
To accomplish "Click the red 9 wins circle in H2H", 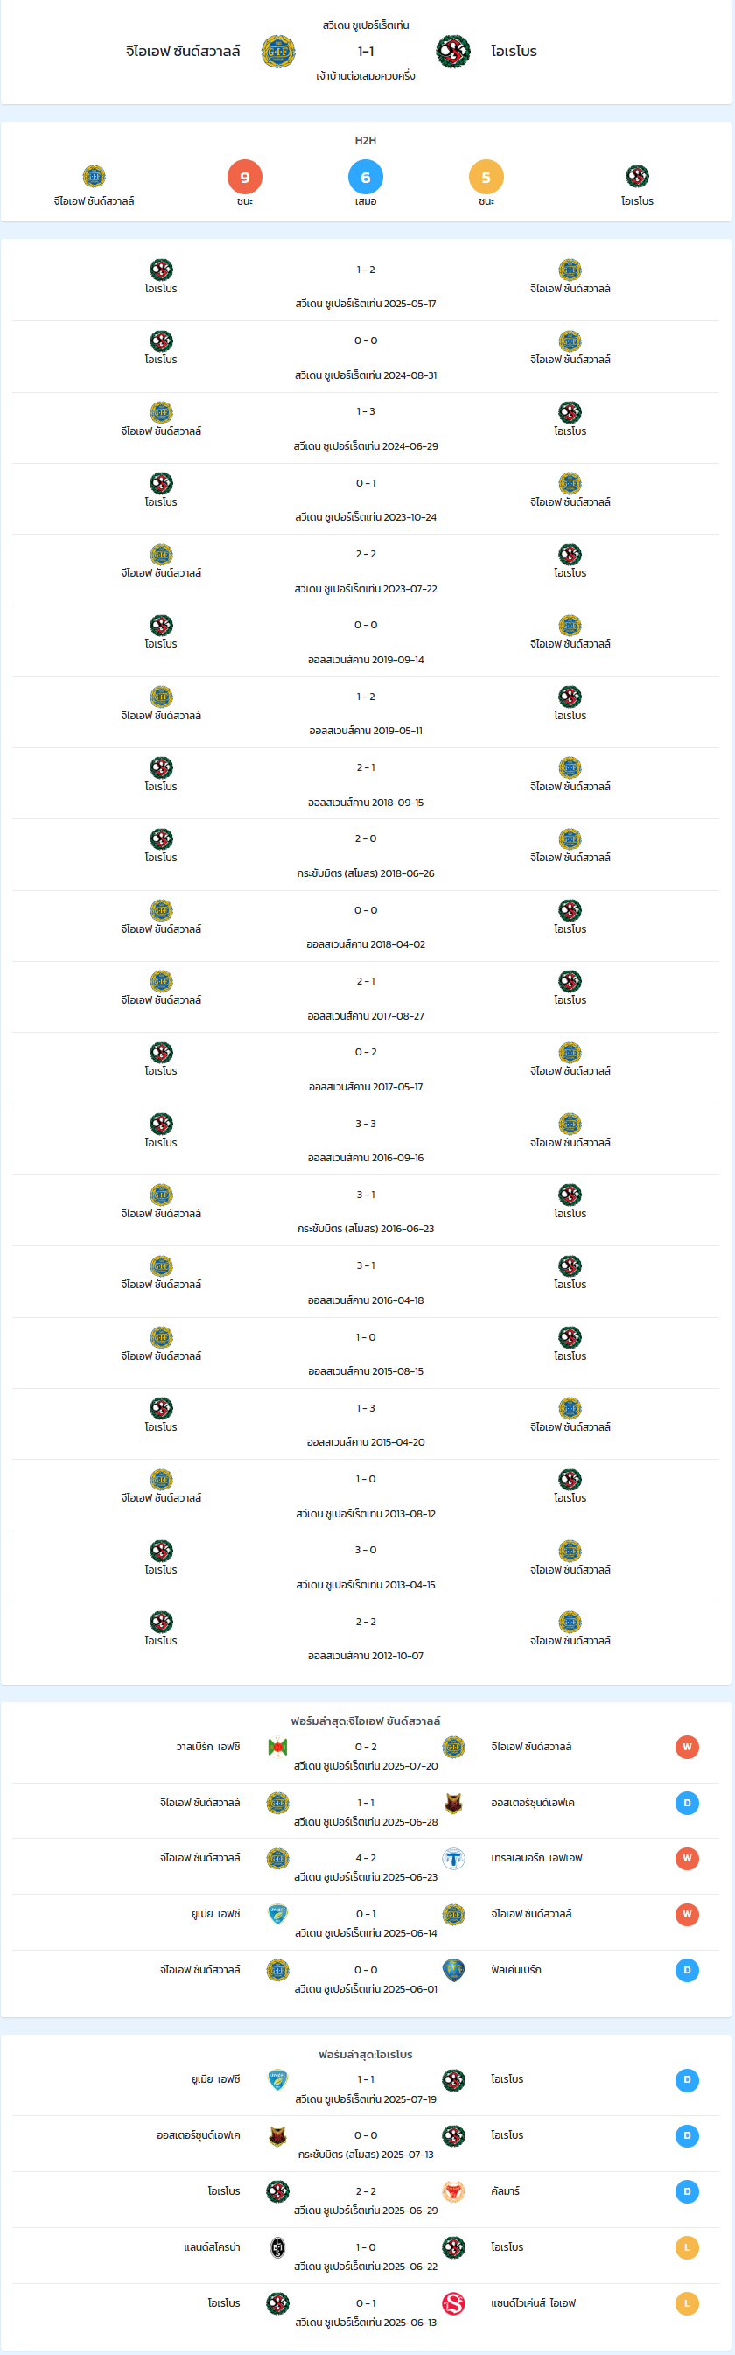I will click(x=245, y=178).
